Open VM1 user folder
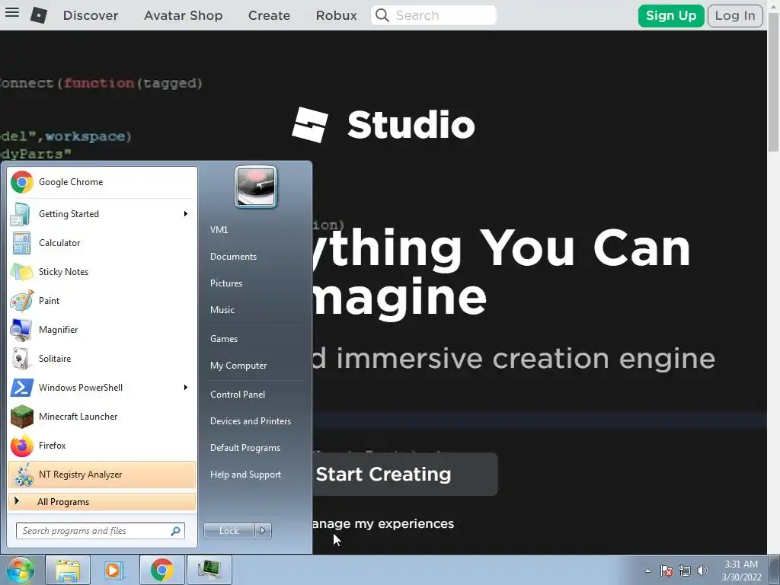 coord(219,230)
